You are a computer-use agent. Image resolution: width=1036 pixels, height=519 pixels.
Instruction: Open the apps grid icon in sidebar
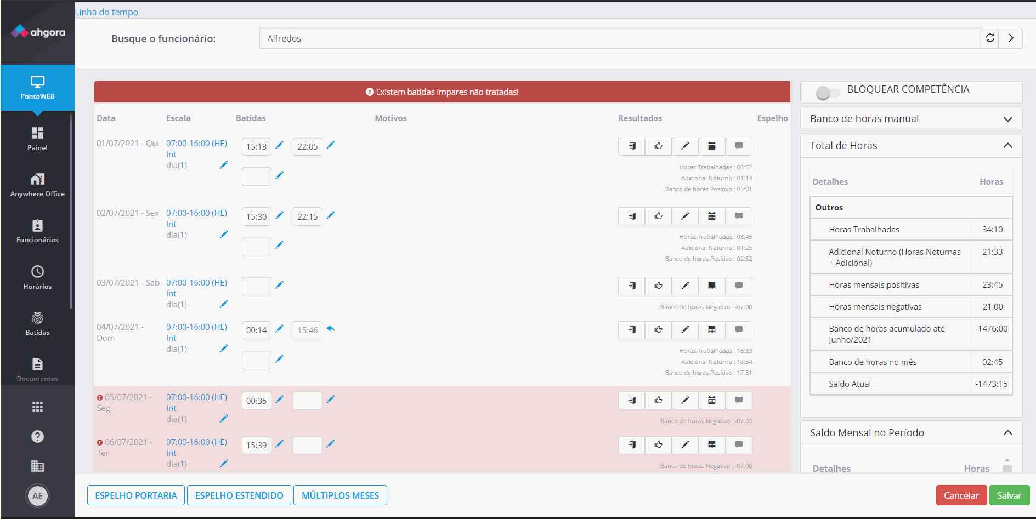pyautogui.click(x=37, y=407)
